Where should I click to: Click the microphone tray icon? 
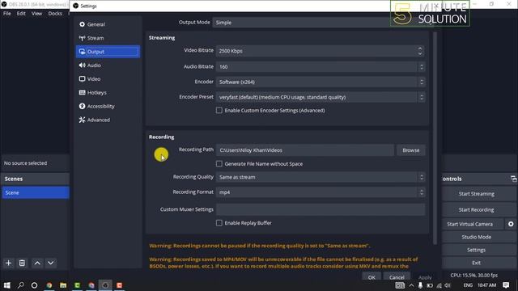coord(420,285)
